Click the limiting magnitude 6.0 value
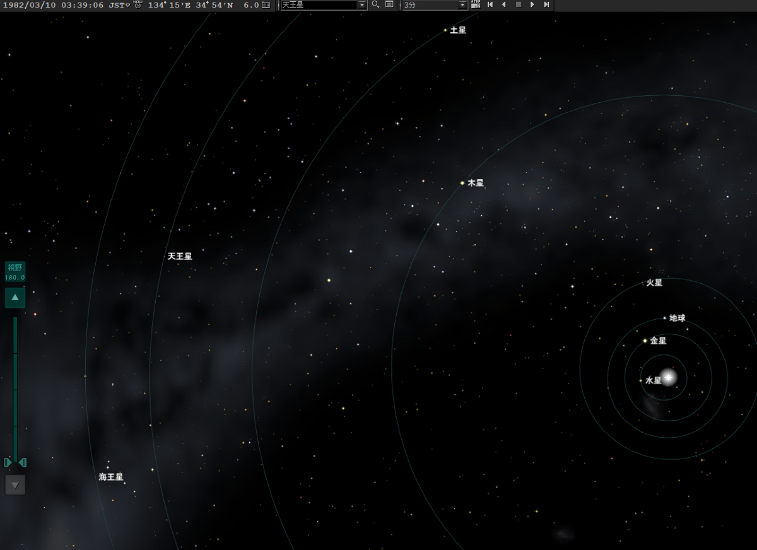757x550 pixels. point(251,5)
